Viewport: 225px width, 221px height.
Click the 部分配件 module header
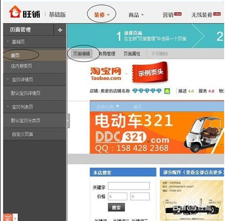[x=192, y=172]
